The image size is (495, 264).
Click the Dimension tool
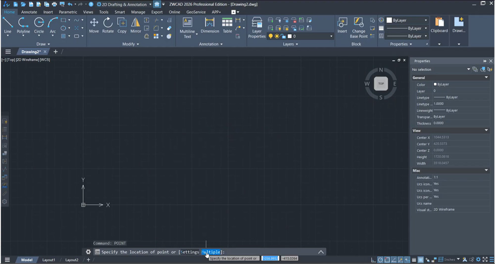coord(209,26)
